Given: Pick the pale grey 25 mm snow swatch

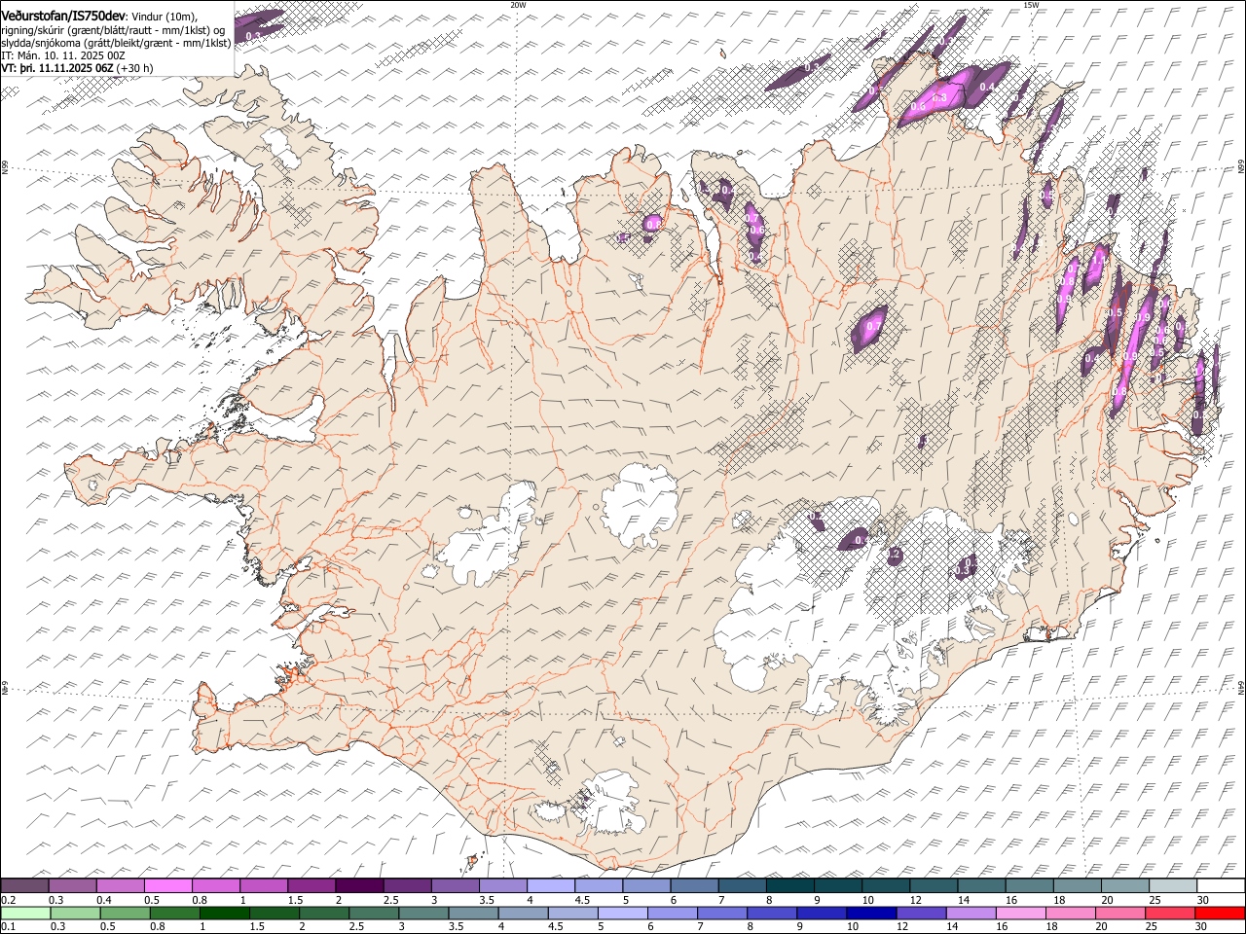Looking at the screenshot, I should [1173, 886].
